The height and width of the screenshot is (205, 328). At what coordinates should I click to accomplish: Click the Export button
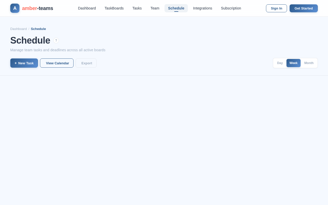[x=86, y=63]
